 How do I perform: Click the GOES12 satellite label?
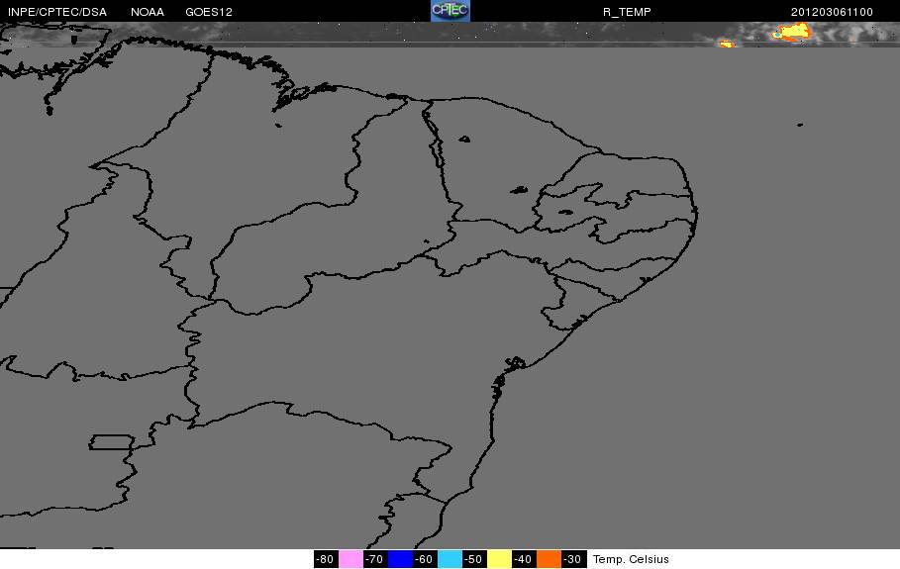(x=209, y=12)
